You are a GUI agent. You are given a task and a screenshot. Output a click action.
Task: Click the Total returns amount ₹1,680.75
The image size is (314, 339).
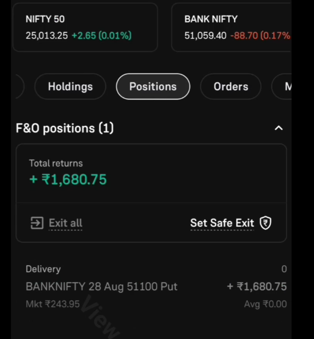point(68,180)
